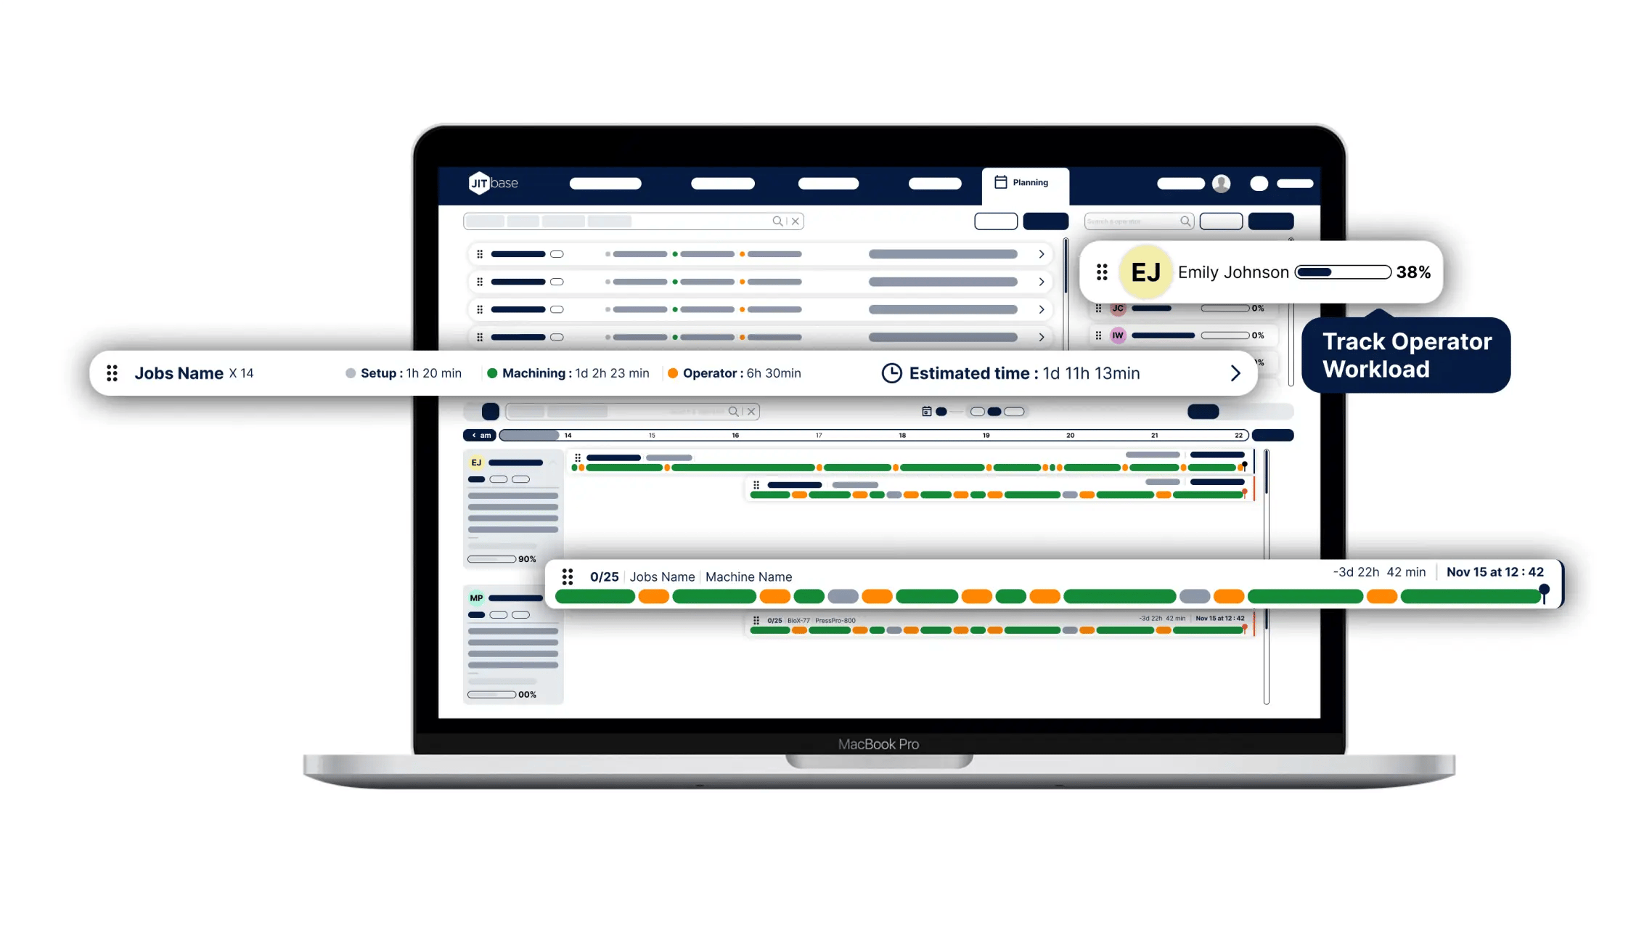This screenshot has height=933, width=1652.
Task: Toggle the third row visibility checkbox
Action: click(557, 310)
